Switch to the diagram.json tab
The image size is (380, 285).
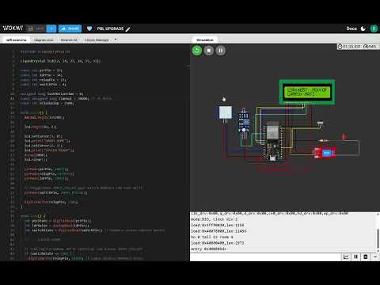click(44, 40)
